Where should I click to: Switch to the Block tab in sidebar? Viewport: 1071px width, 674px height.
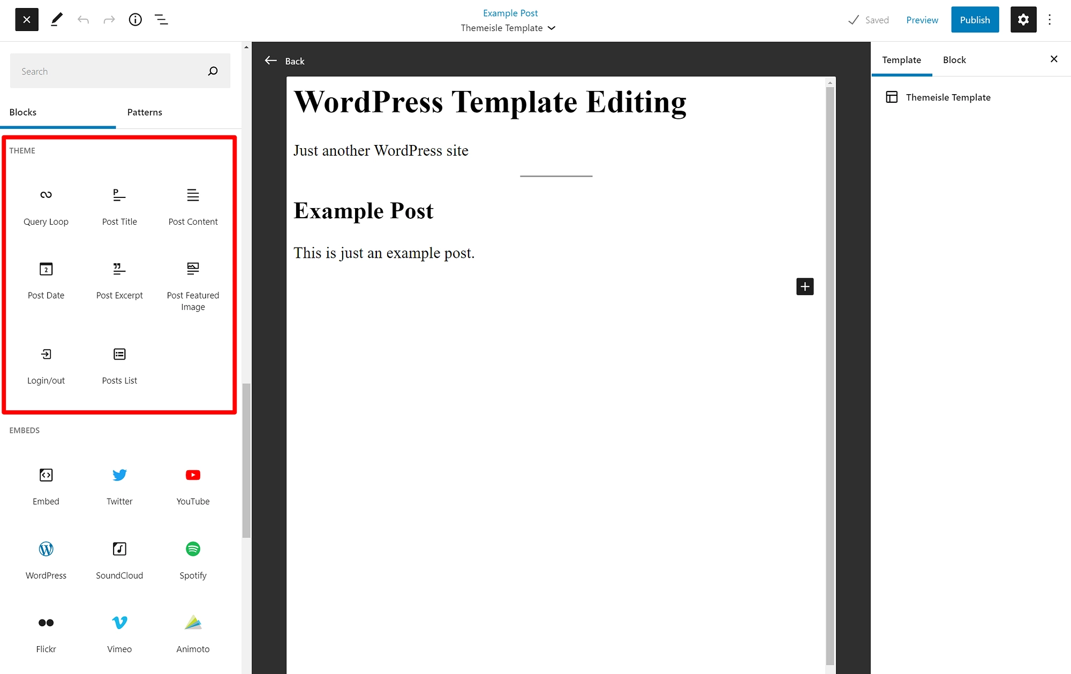954,60
